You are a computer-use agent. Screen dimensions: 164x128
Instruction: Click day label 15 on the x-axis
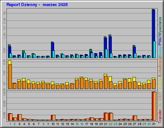point(77,124)
